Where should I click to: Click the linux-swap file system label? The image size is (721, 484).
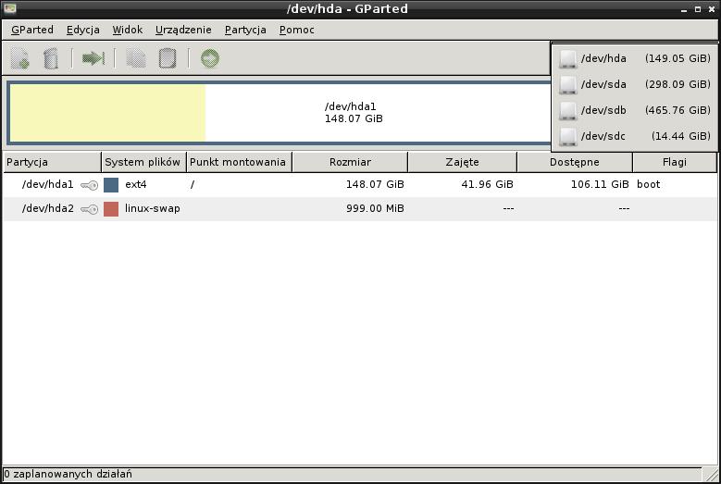(x=152, y=208)
